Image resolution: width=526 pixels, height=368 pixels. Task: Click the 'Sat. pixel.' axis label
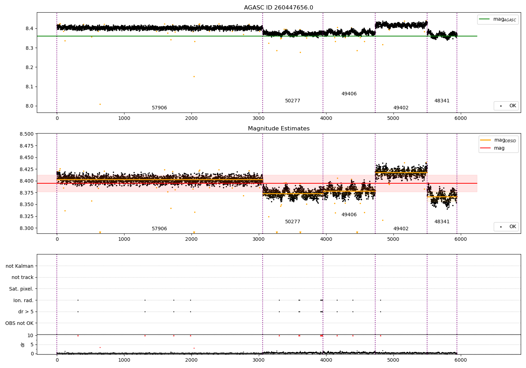point(21,289)
